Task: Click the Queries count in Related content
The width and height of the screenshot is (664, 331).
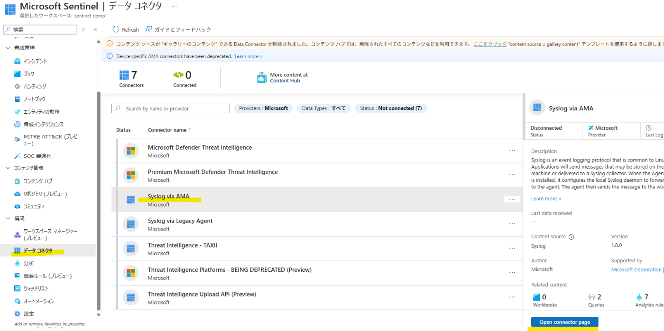Action: [596, 300]
